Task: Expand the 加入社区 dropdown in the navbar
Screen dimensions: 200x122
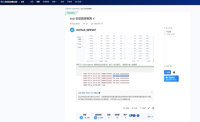Action: point(79,2)
